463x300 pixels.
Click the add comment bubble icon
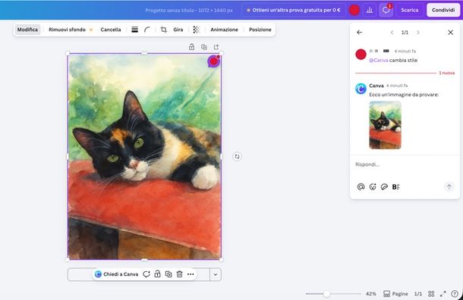point(146,274)
